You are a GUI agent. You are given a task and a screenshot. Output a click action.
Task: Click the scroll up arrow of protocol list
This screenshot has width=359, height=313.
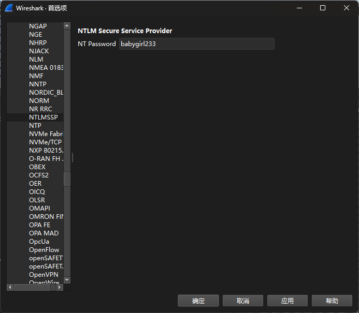point(67,25)
